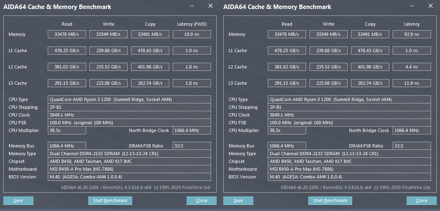
Task: Click the 11.9 ns L3 Cache latency cell
Action: (x=412, y=83)
